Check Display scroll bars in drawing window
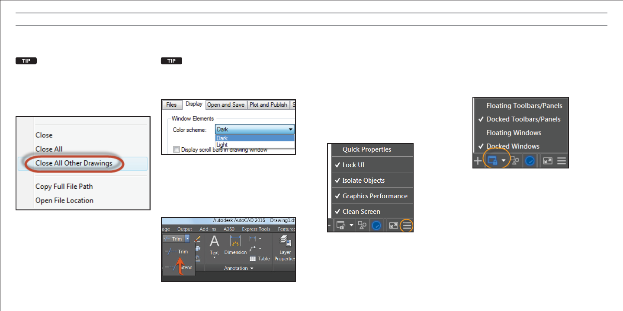 pos(176,150)
